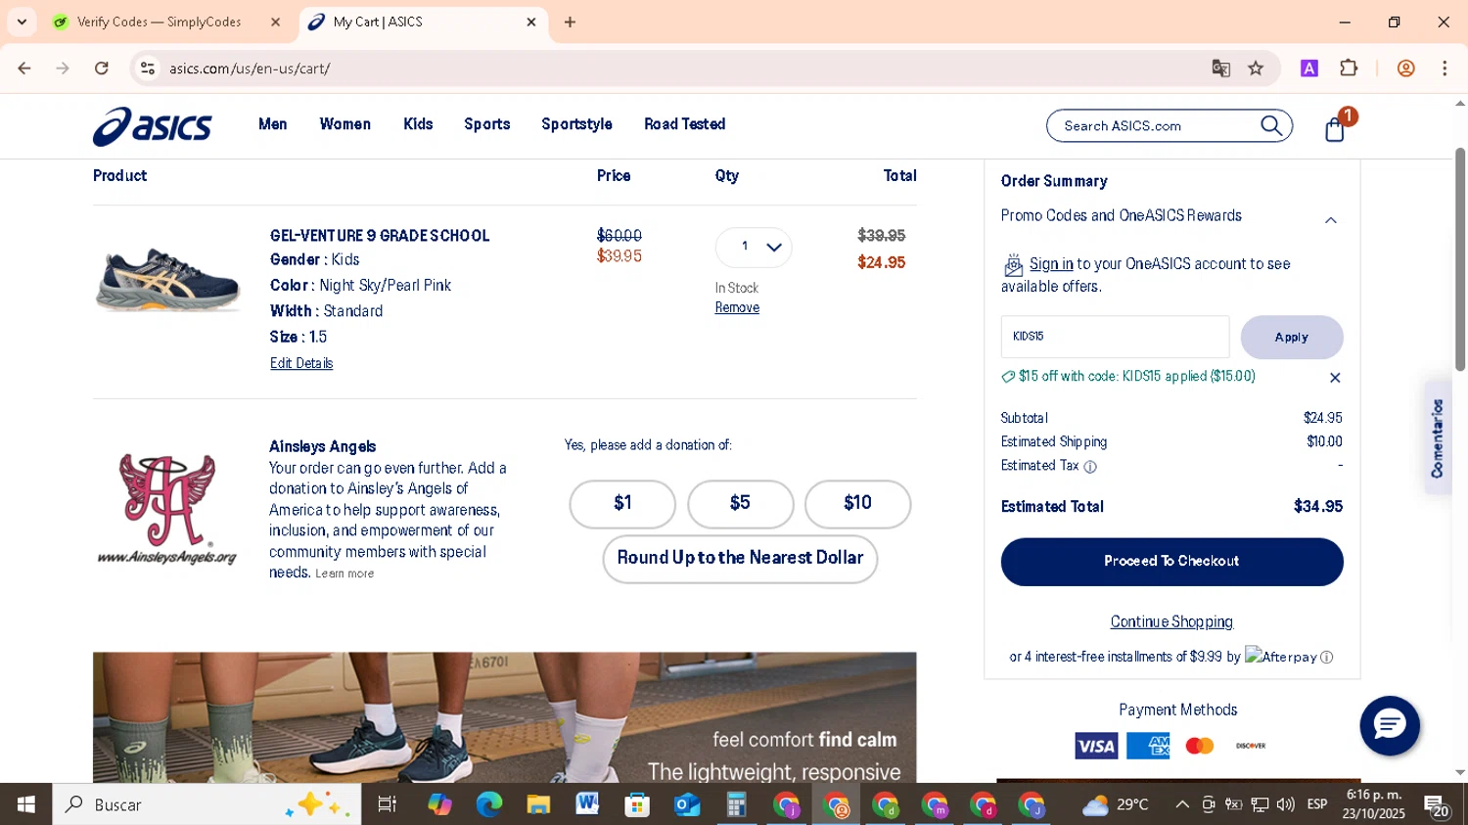
Task: Show hidden system tray icons
Action: (x=1182, y=804)
